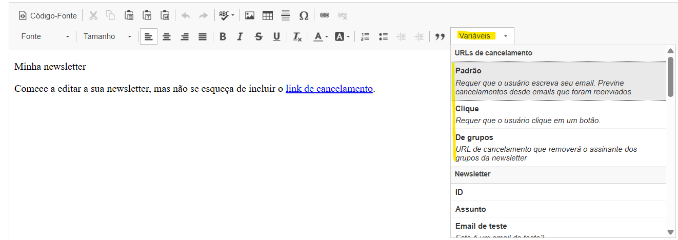This screenshot has height=240, width=678.
Task: Select the Clique cancellation URL option
Action: [559, 114]
